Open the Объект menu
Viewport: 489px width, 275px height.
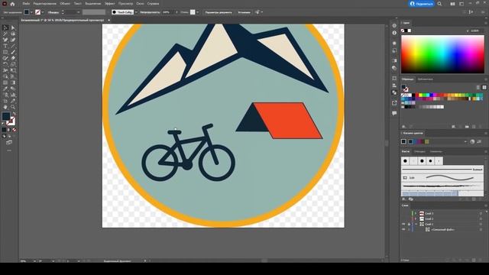click(65, 4)
